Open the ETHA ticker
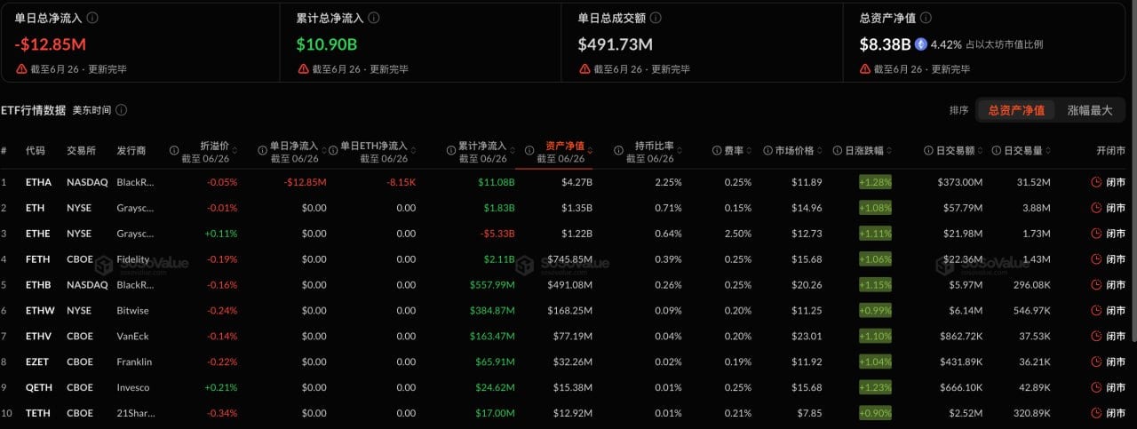The height and width of the screenshot is (429, 1137). click(38, 182)
